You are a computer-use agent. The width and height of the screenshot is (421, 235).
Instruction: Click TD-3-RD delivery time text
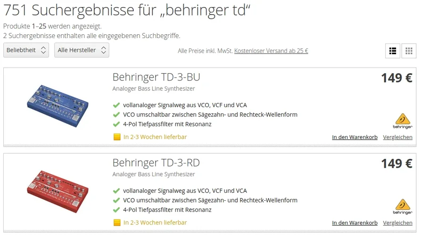click(x=155, y=223)
